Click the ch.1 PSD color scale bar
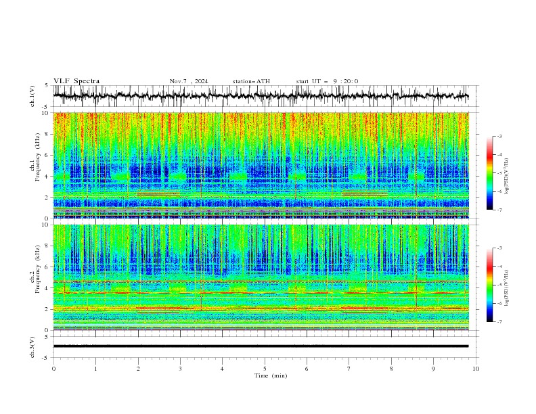 pos(489,173)
